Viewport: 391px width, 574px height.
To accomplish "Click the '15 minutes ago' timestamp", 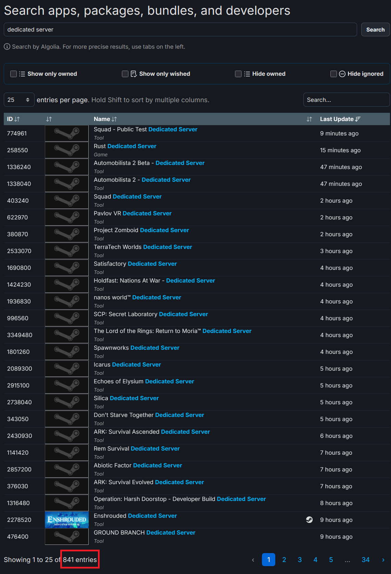I will click(x=340, y=150).
